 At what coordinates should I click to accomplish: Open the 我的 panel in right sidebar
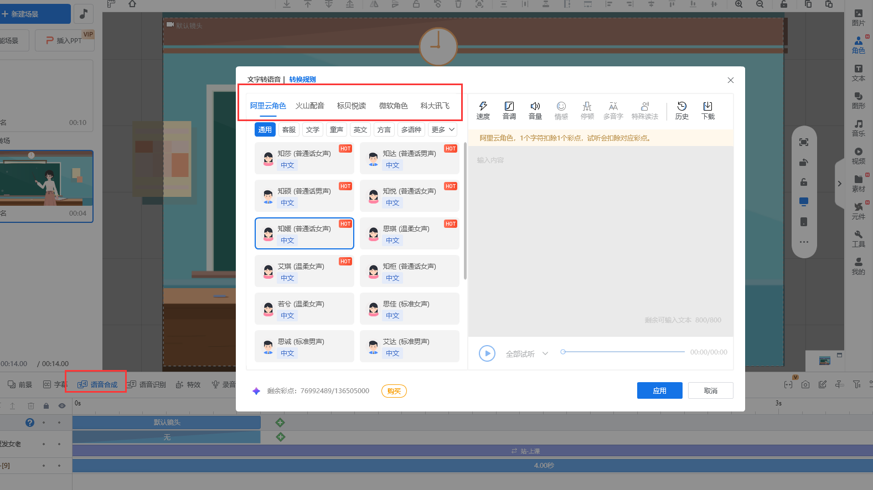click(x=858, y=267)
